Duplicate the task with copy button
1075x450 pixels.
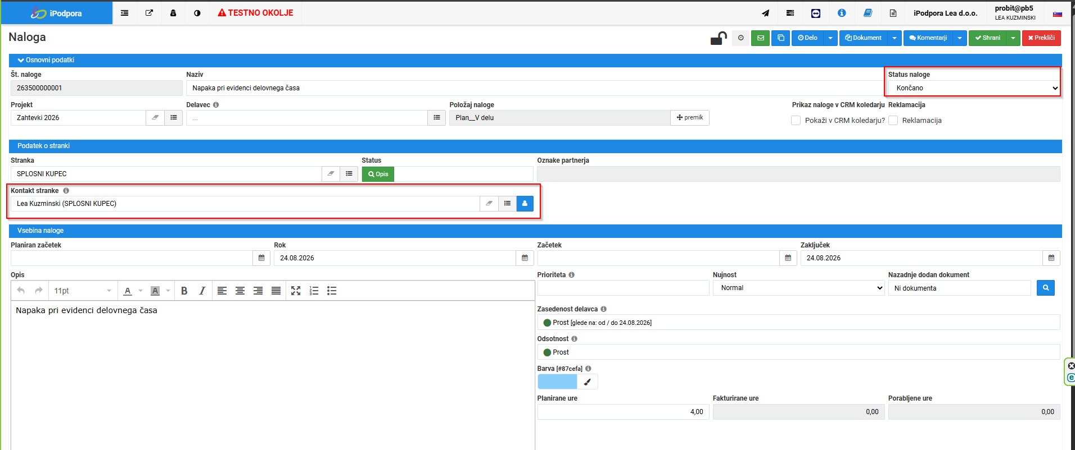tap(781, 38)
